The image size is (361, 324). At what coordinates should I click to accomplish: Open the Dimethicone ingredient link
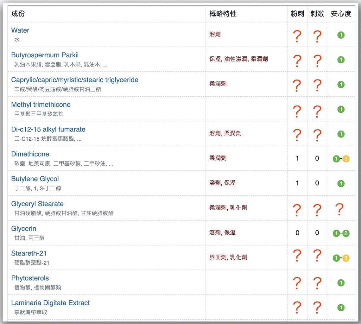tap(30, 154)
